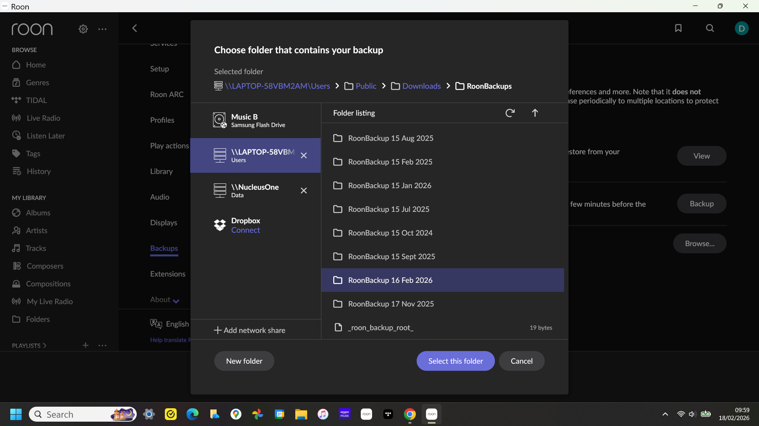Open the RoonBackup 15 Jan 2026 folder
This screenshot has width=759, height=426.
[389, 185]
